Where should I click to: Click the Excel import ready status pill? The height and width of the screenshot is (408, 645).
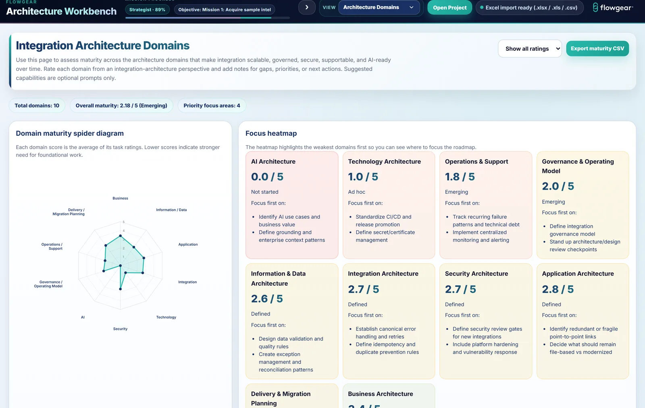point(529,8)
